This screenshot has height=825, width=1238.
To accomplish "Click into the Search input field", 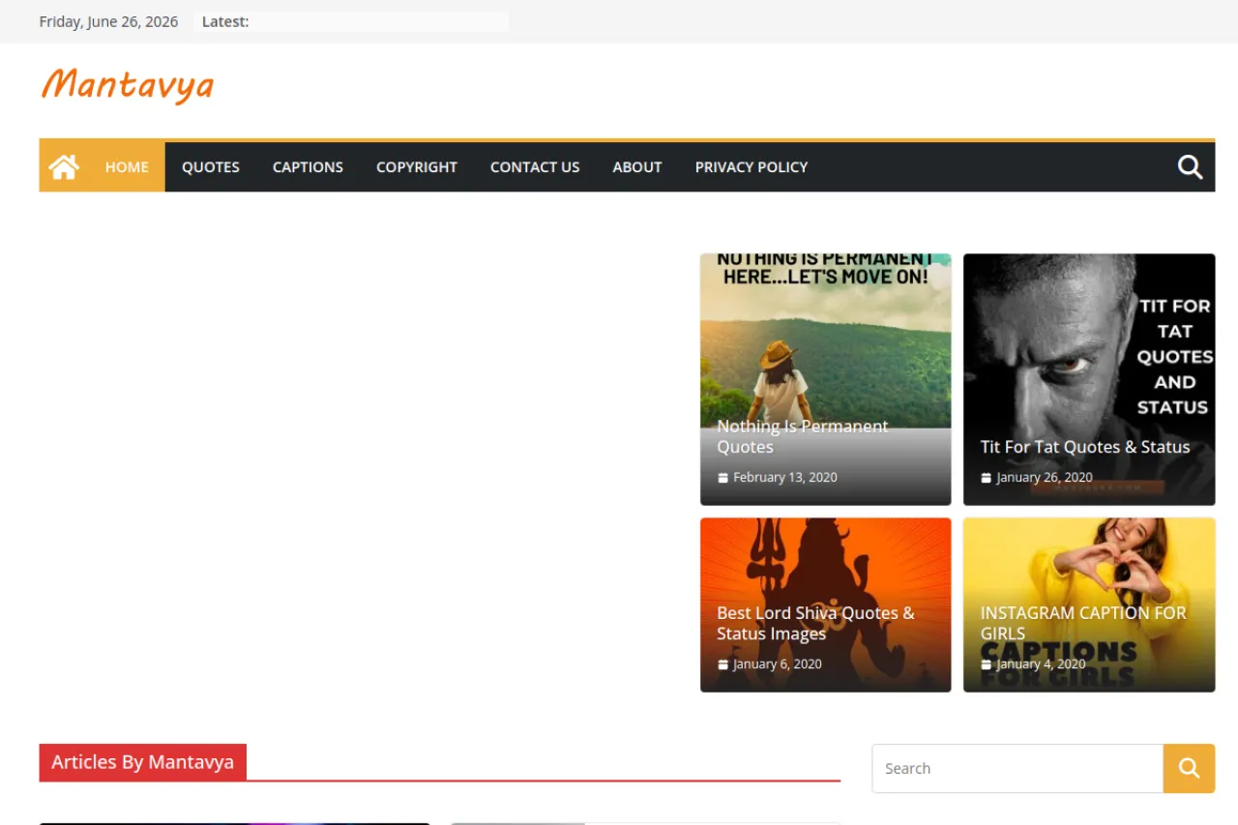I will [x=1017, y=769].
